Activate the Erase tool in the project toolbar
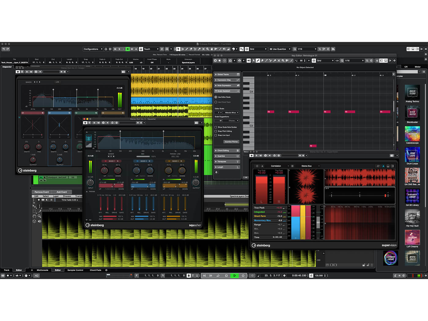 coord(191,49)
